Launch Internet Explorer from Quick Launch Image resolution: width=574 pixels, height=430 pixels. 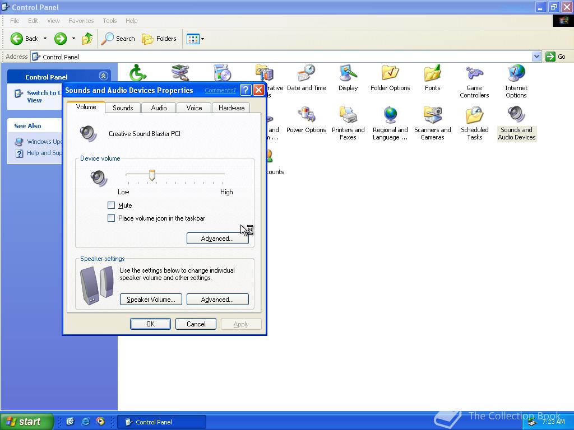(85, 422)
